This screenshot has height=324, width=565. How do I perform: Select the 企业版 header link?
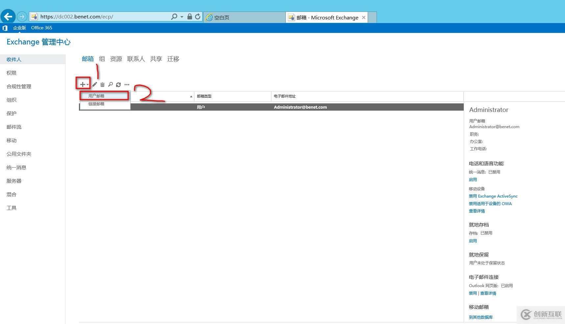pos(19,28)
